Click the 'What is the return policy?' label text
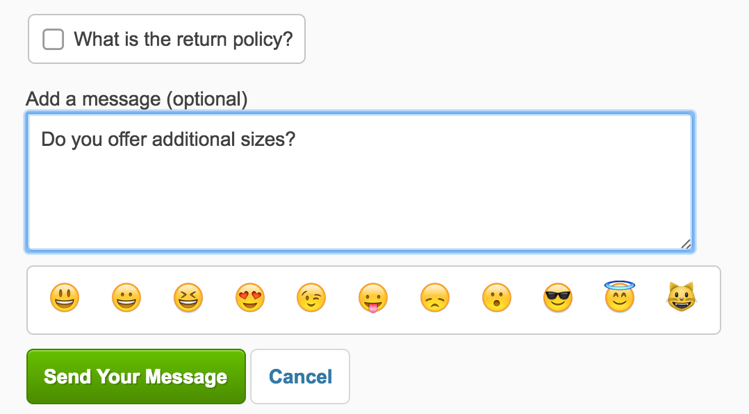749x414 pixels. [x=183, y=39]
